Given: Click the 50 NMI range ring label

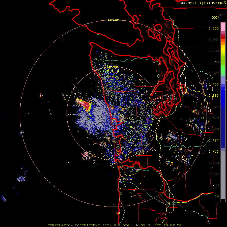Looking at the screenshot, I should [113, 67].
